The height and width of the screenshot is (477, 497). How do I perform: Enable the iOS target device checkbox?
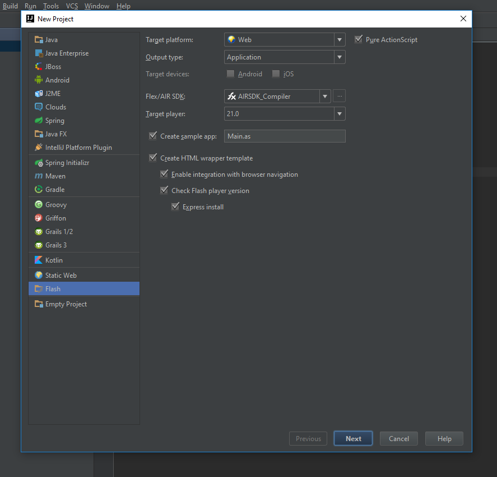[276, 74]
